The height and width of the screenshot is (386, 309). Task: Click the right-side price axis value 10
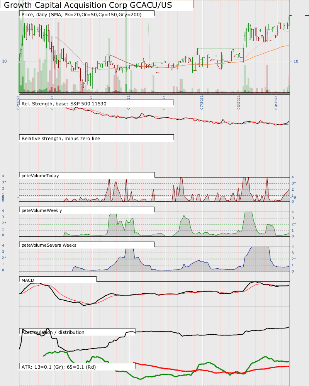(x=296, y=61)
